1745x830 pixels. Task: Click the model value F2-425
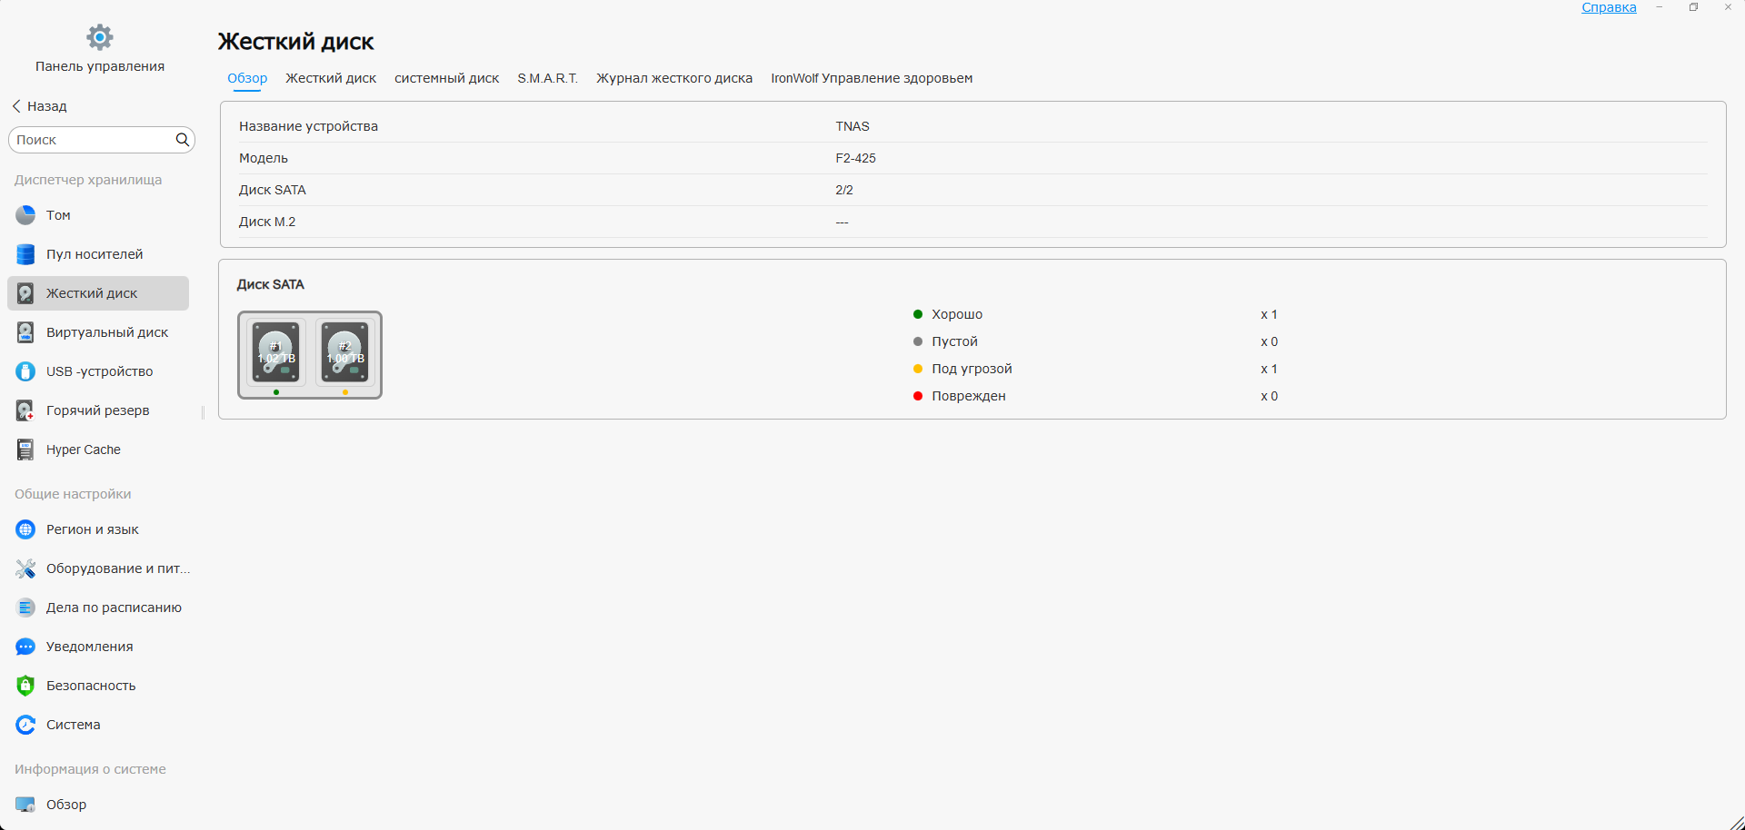coord(856,158)
